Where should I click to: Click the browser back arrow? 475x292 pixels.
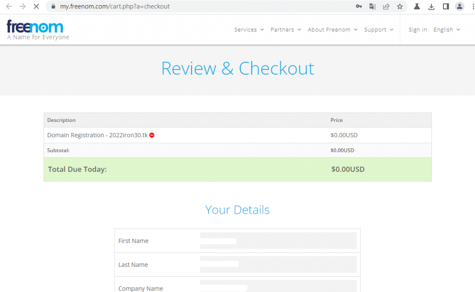click(9, 6)
